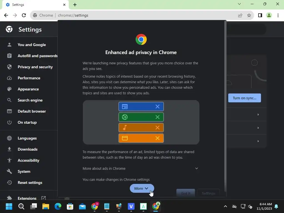Open Accessibility settings
This screenshot has height=213, width=284.
click(x=29, y=160)
